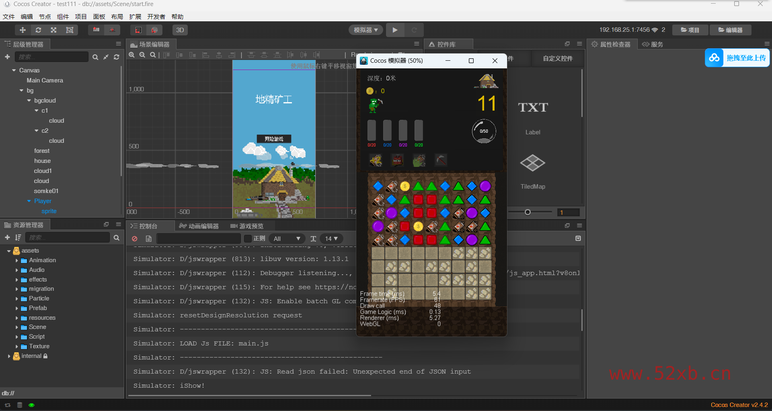Open the All log level dropdown
This screenshot has width=772, height=411.
287,238
